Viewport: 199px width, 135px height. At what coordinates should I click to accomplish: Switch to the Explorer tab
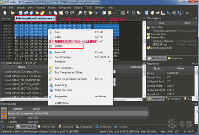click(175, 58)
